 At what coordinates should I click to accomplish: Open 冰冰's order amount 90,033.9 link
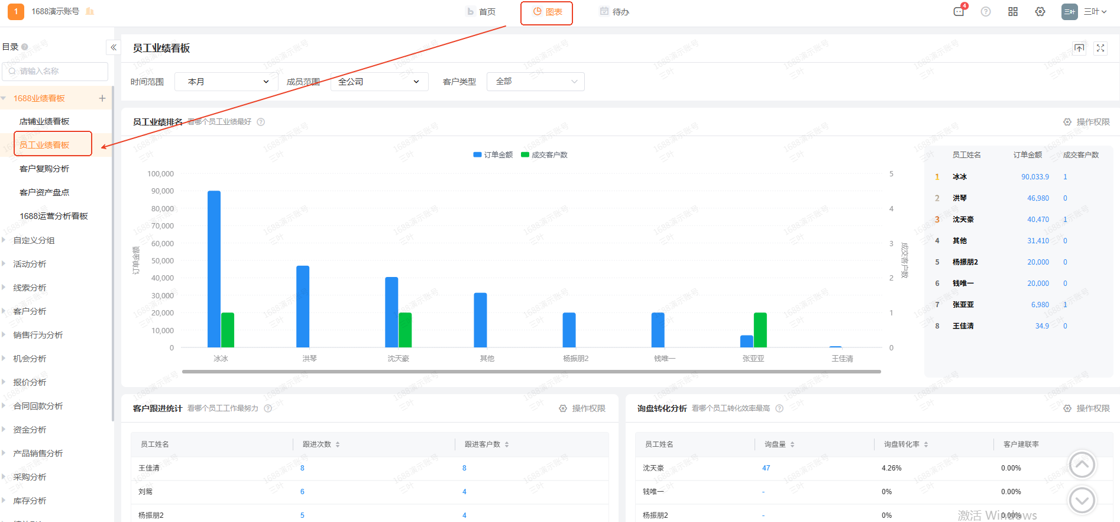click(x=1035, y=177)
